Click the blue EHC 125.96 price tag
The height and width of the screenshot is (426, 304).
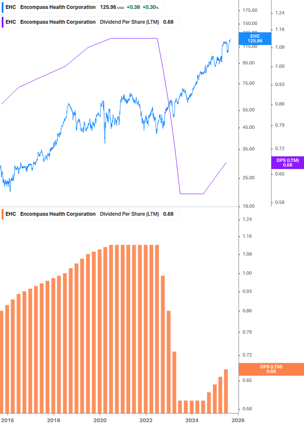255,39
